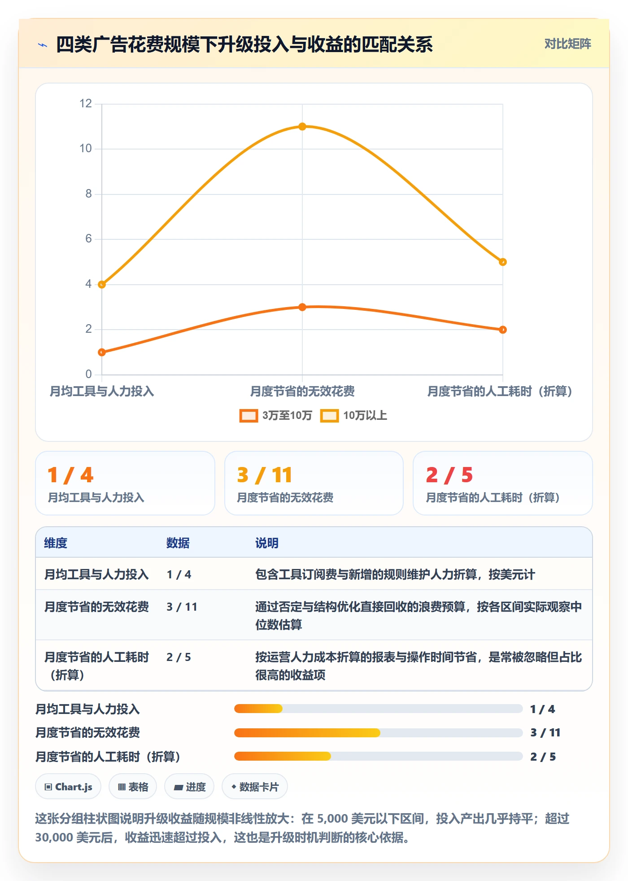Click the 2 / 5 stat card
Image resolution: width=628 pixels, height=881 pixels.
point(503,483)
